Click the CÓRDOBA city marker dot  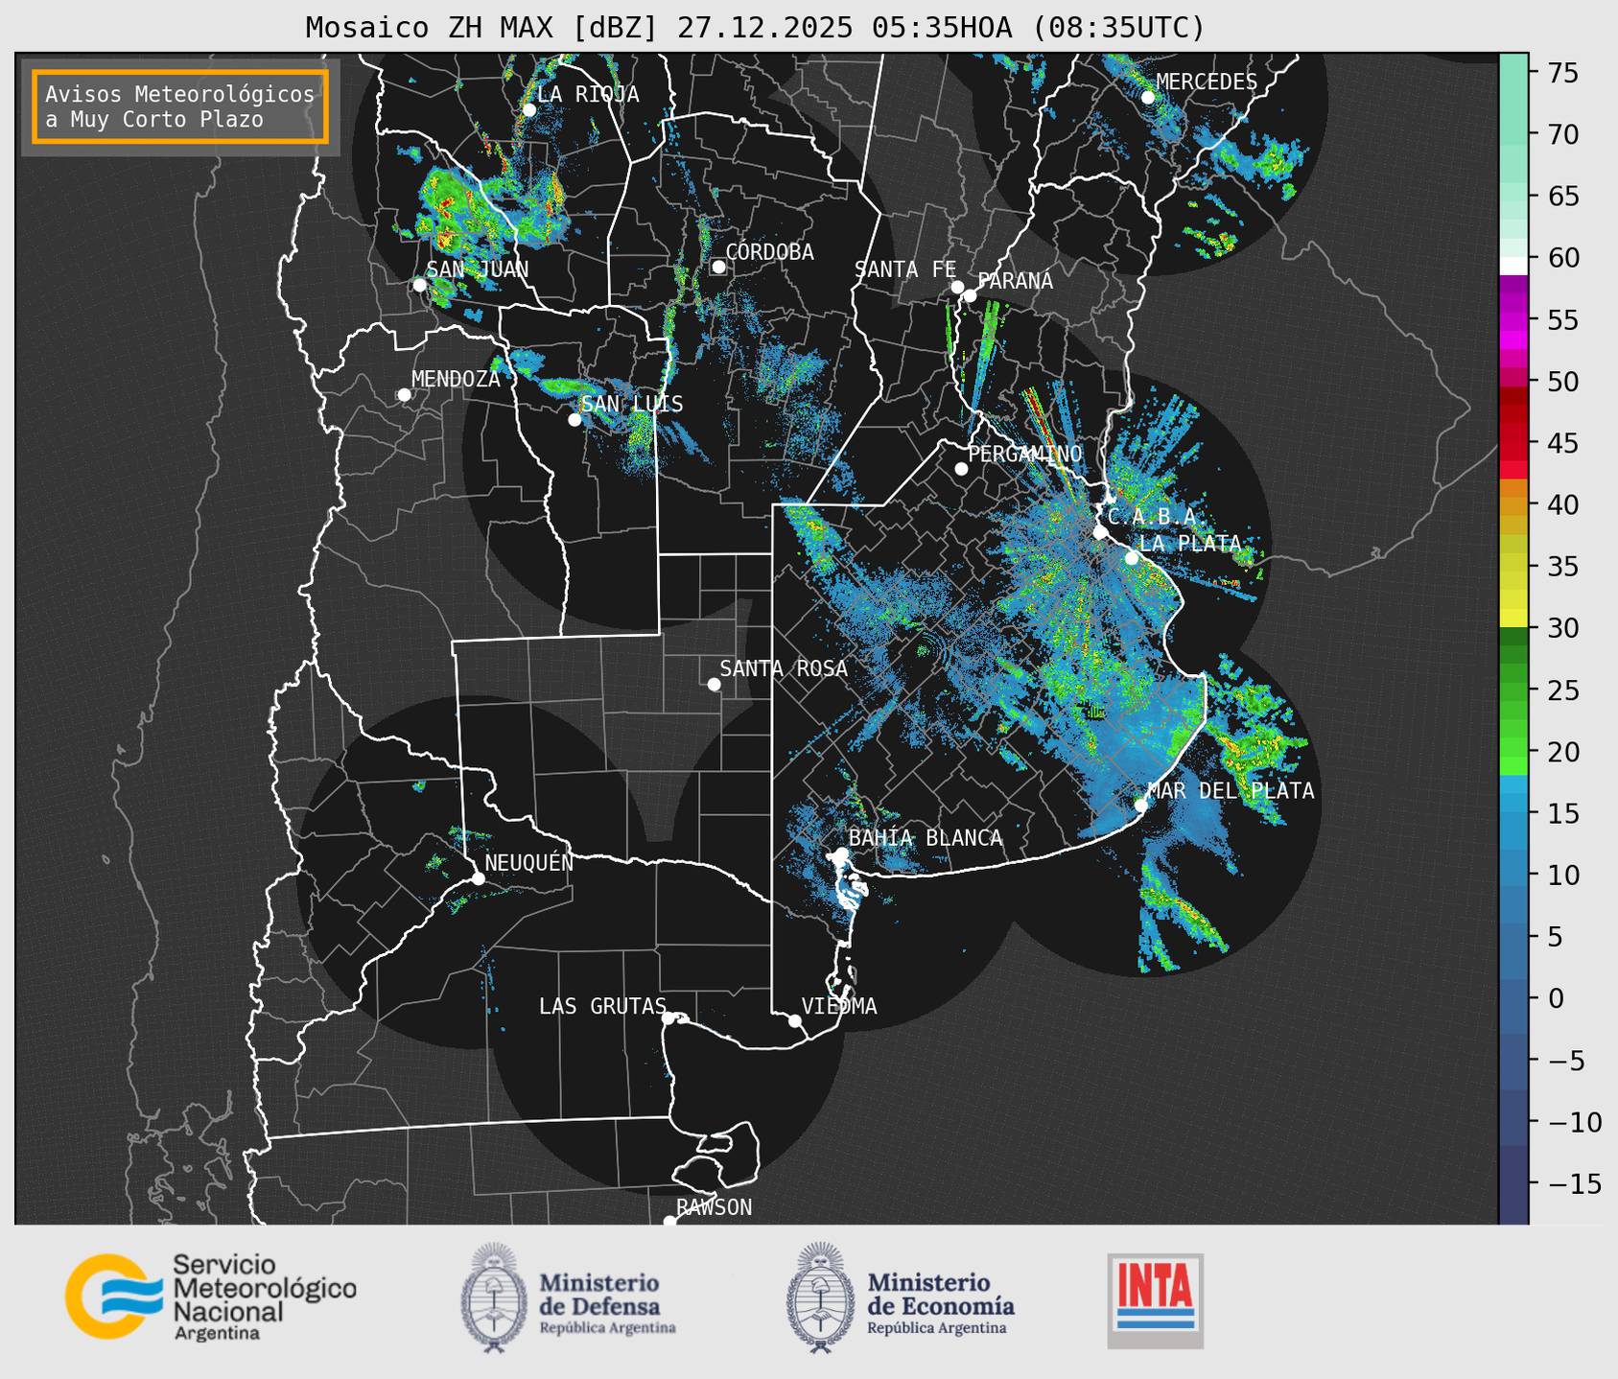[x=718, y=267]
